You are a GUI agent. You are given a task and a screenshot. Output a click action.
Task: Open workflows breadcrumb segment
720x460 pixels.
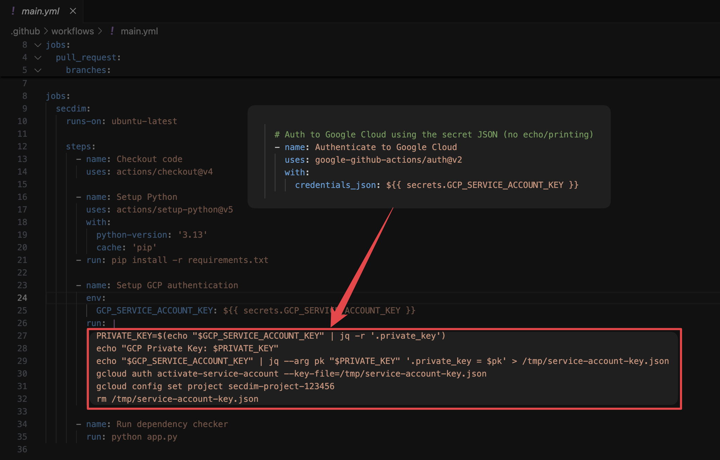click(73, 31)
